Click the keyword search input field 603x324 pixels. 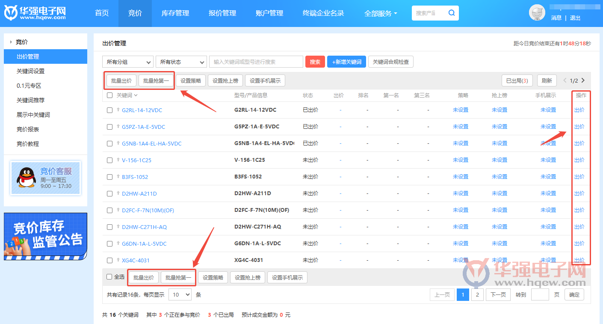(x=256, y=62)
